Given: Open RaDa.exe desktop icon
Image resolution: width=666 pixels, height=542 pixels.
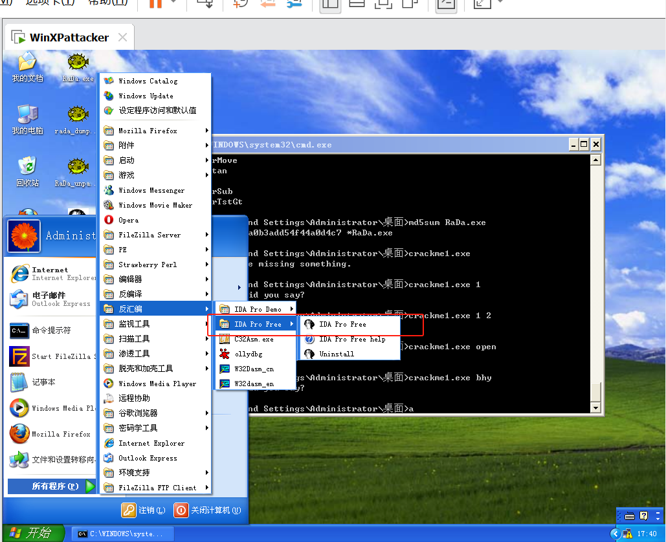Looking at the screenshot, I should click(x=78, y=67).
